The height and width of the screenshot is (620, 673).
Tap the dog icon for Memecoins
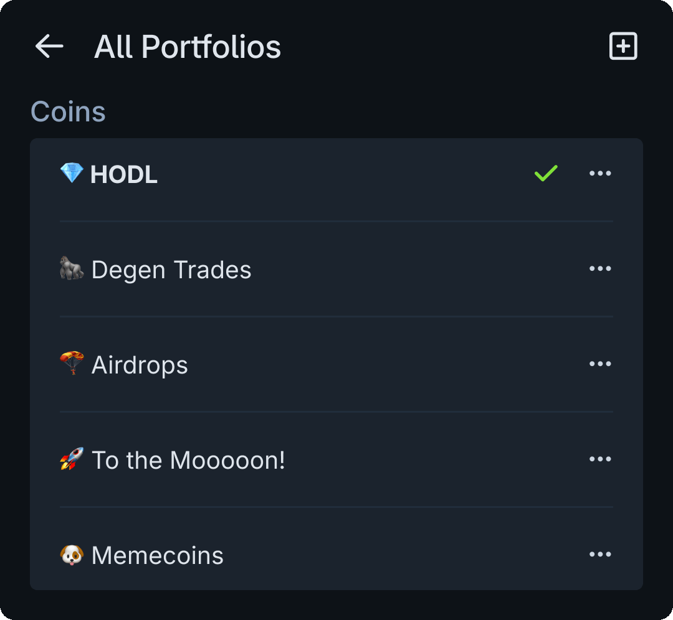(72, 555)
